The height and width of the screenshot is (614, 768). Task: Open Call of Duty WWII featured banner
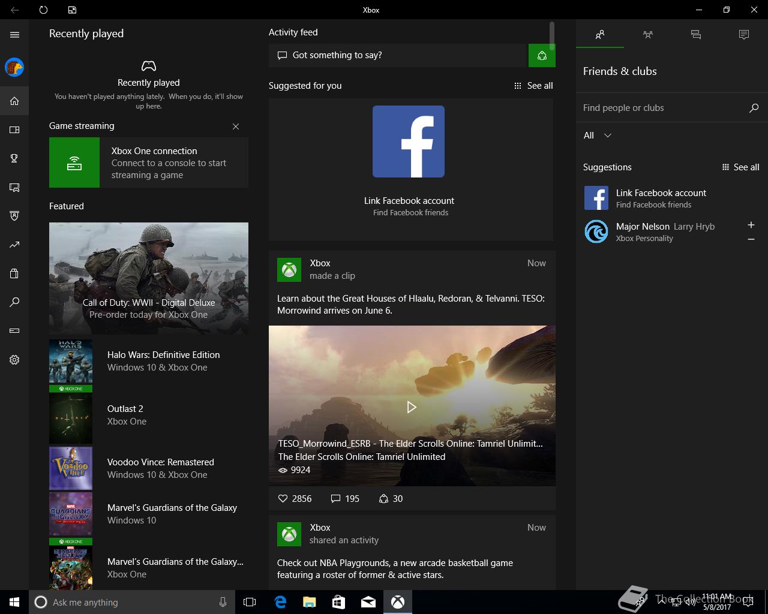point(149,278)
